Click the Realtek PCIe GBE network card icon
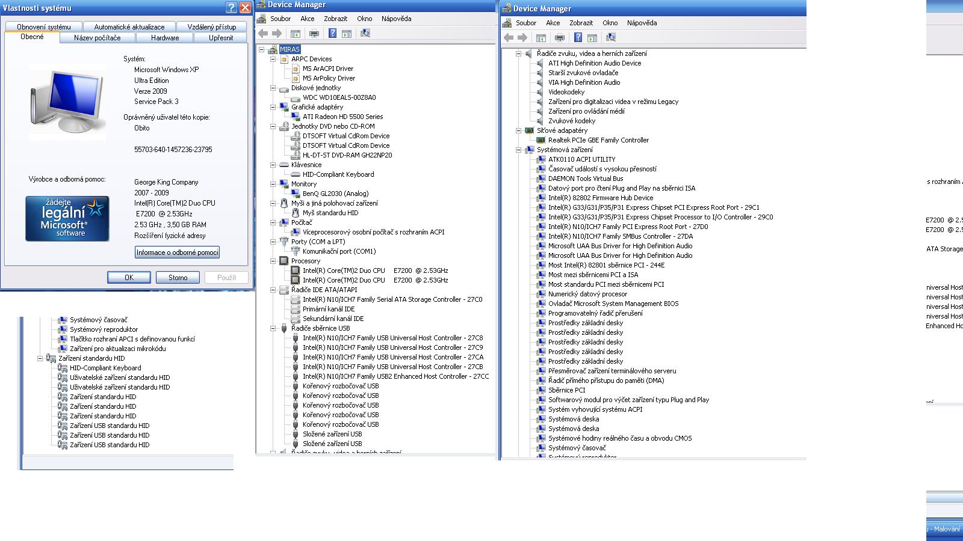 point(541,140)
